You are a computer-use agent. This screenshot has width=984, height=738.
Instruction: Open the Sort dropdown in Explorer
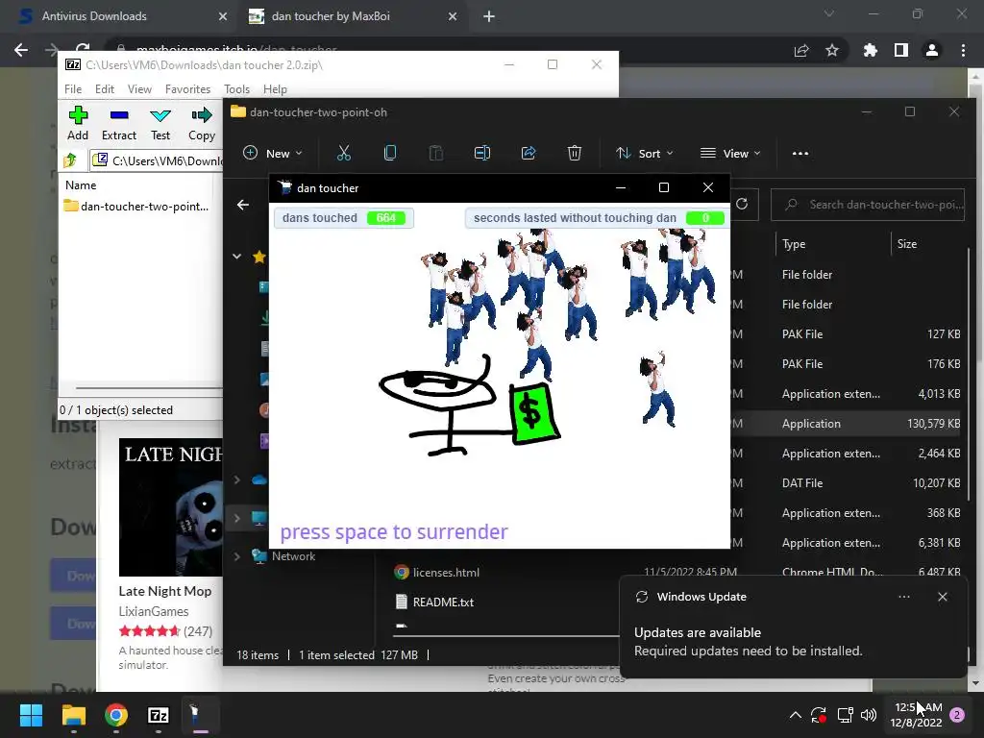tap(645, 153)
